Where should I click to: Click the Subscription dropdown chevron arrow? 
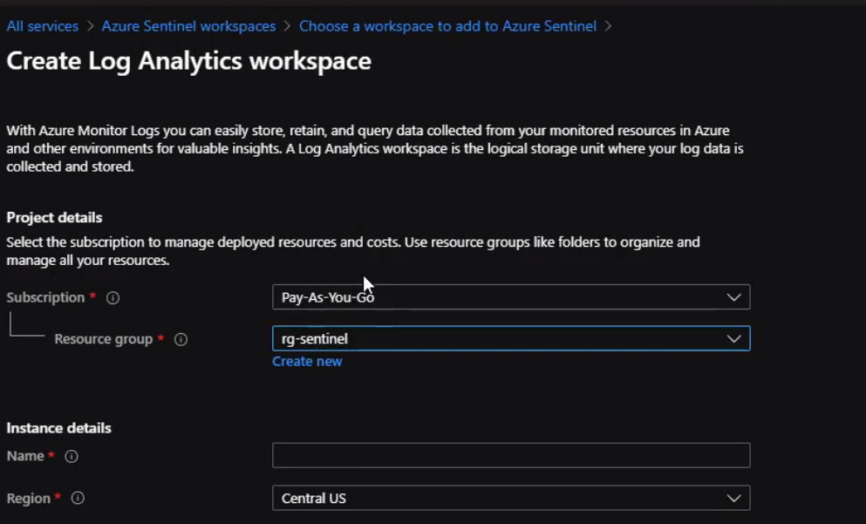[734, 297]
